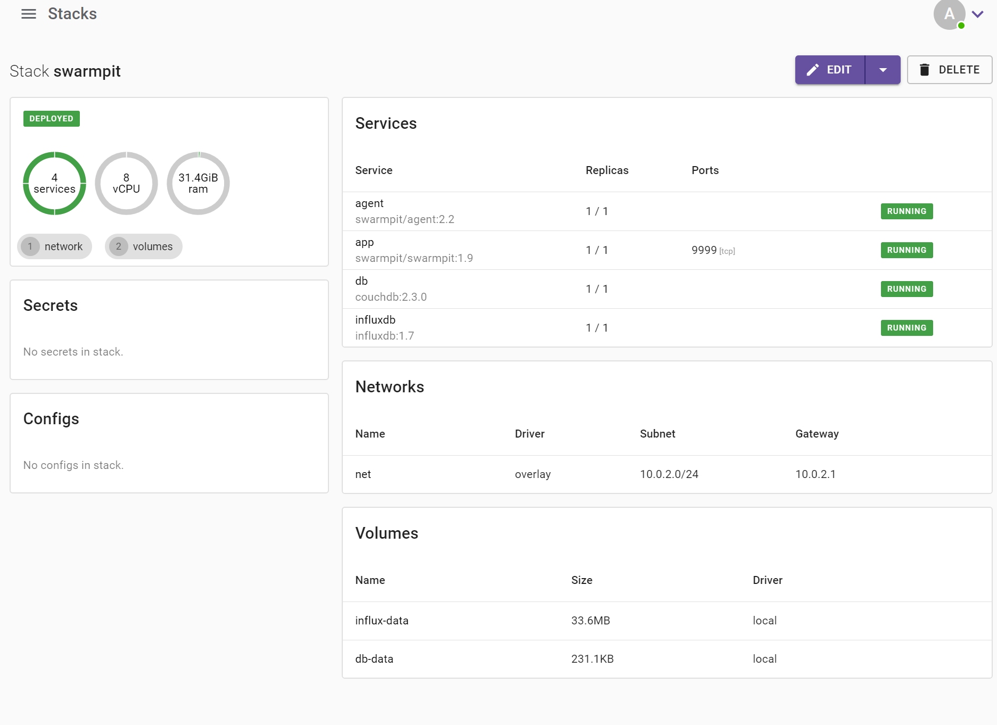This screenshot has height=725, width=997.
Task: Click the Secrets section heading
Action: (x=51, y=306)
